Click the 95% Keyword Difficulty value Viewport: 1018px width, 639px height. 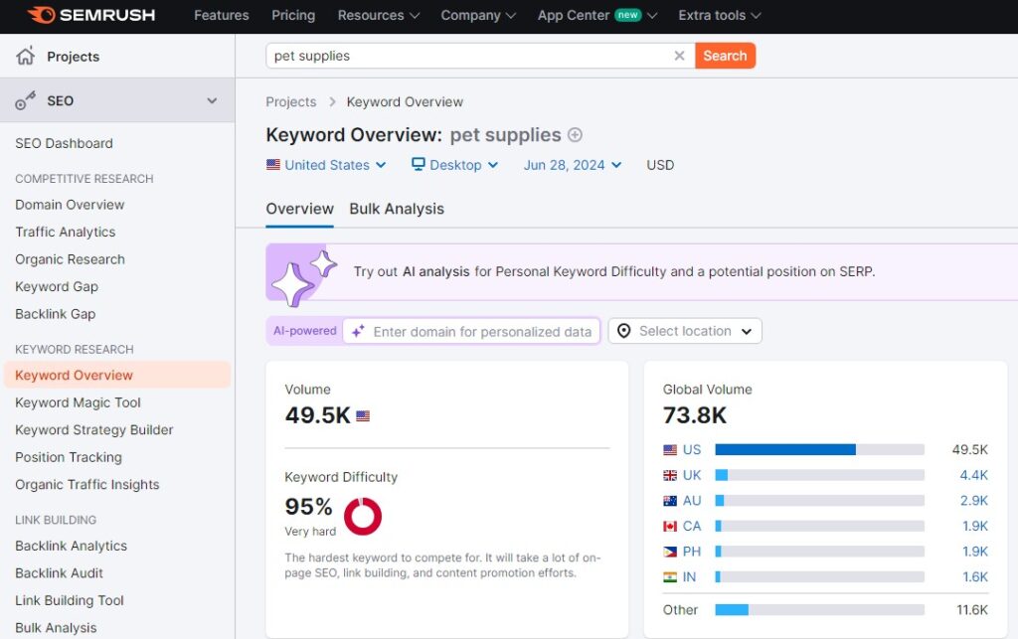click(x=308, y=506)
